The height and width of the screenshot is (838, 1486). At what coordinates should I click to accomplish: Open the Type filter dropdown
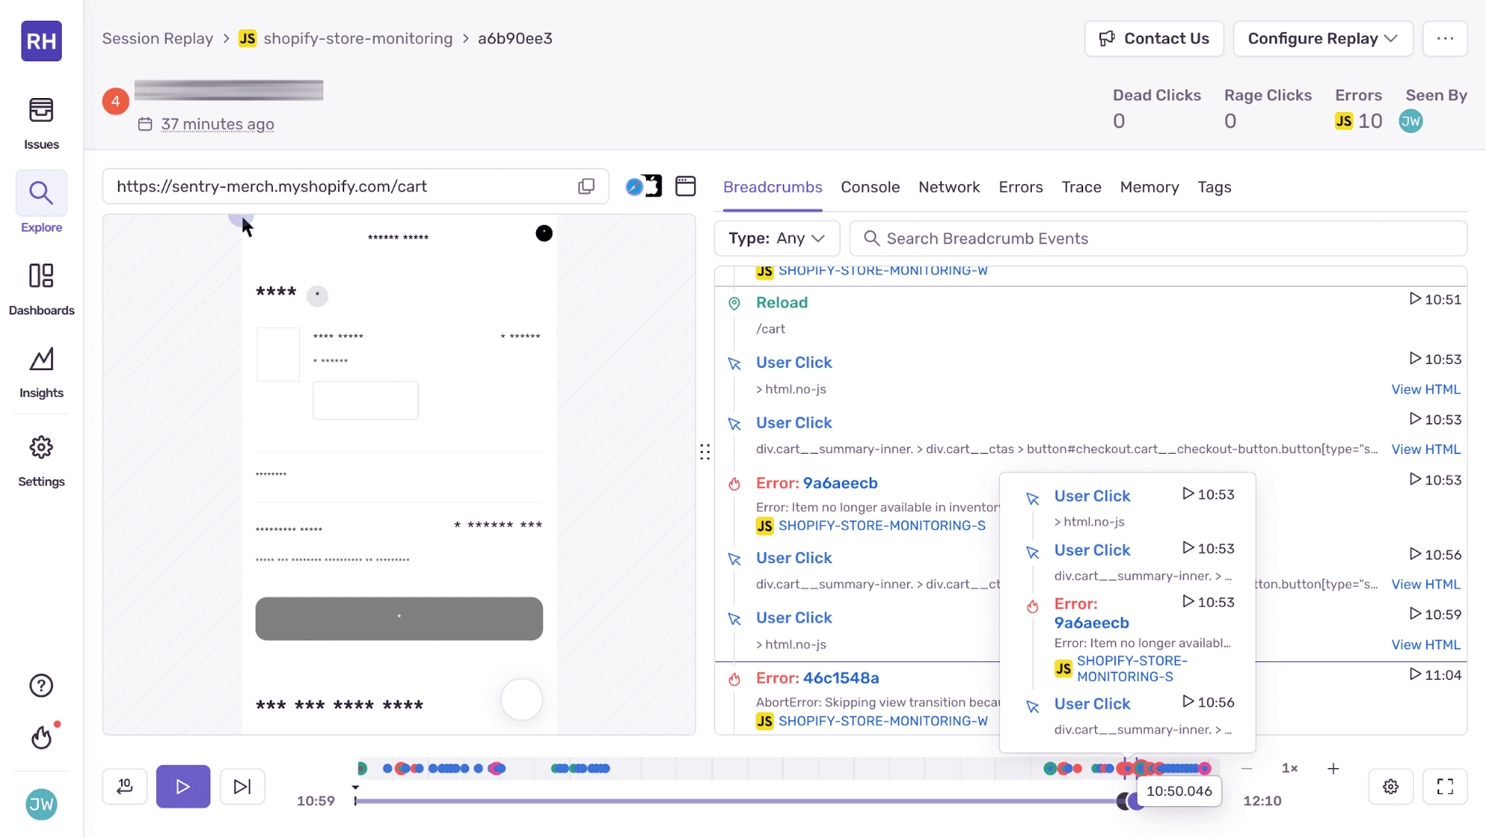pyautogui.click(x=775, y=238)
